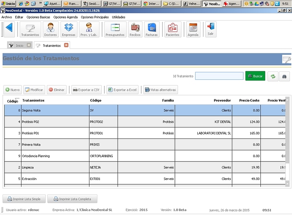Open the Facturas module

coord(152,29)
